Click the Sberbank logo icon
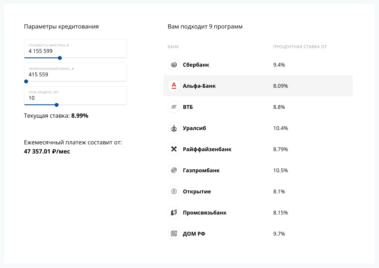This screenshot has width=379, height=268. 174,65
